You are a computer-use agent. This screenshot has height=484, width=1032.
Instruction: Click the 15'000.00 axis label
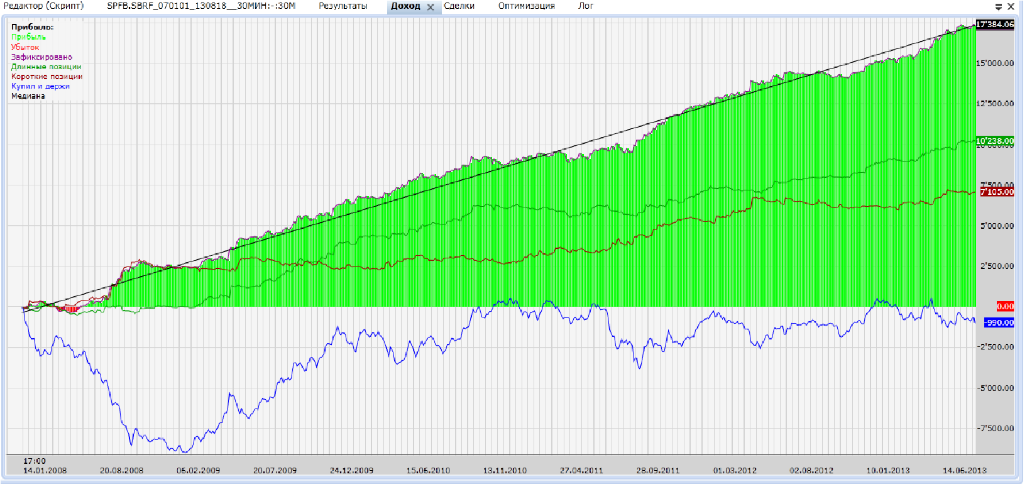click(x=995, y=63)
